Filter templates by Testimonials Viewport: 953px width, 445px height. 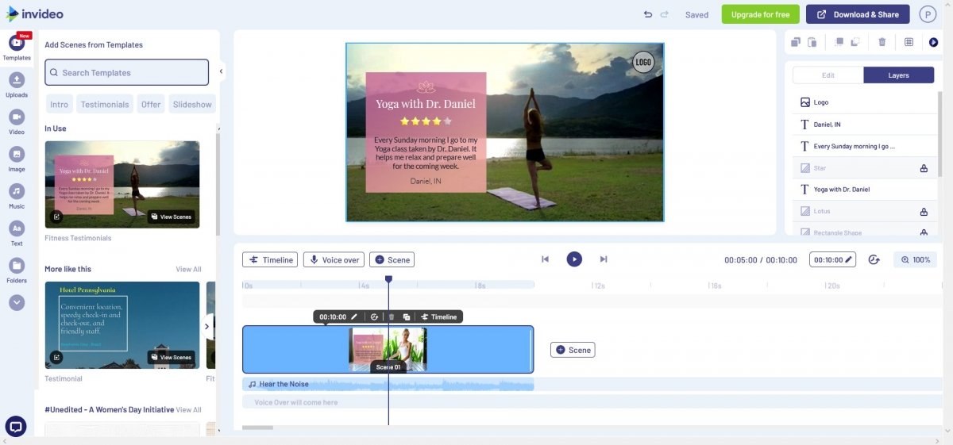click(105, 104)
